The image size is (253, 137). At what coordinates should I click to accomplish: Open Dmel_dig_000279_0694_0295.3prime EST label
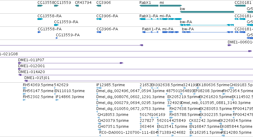(131, 103)
